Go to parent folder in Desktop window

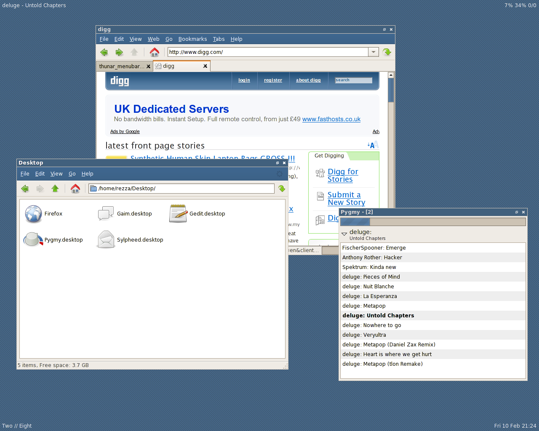coord(55,189)
